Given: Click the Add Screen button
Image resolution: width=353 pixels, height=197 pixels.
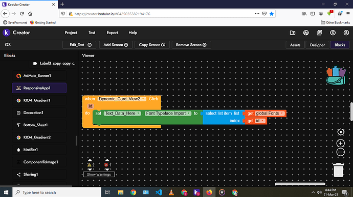Looking at the screenshot, I should [116, 45].
